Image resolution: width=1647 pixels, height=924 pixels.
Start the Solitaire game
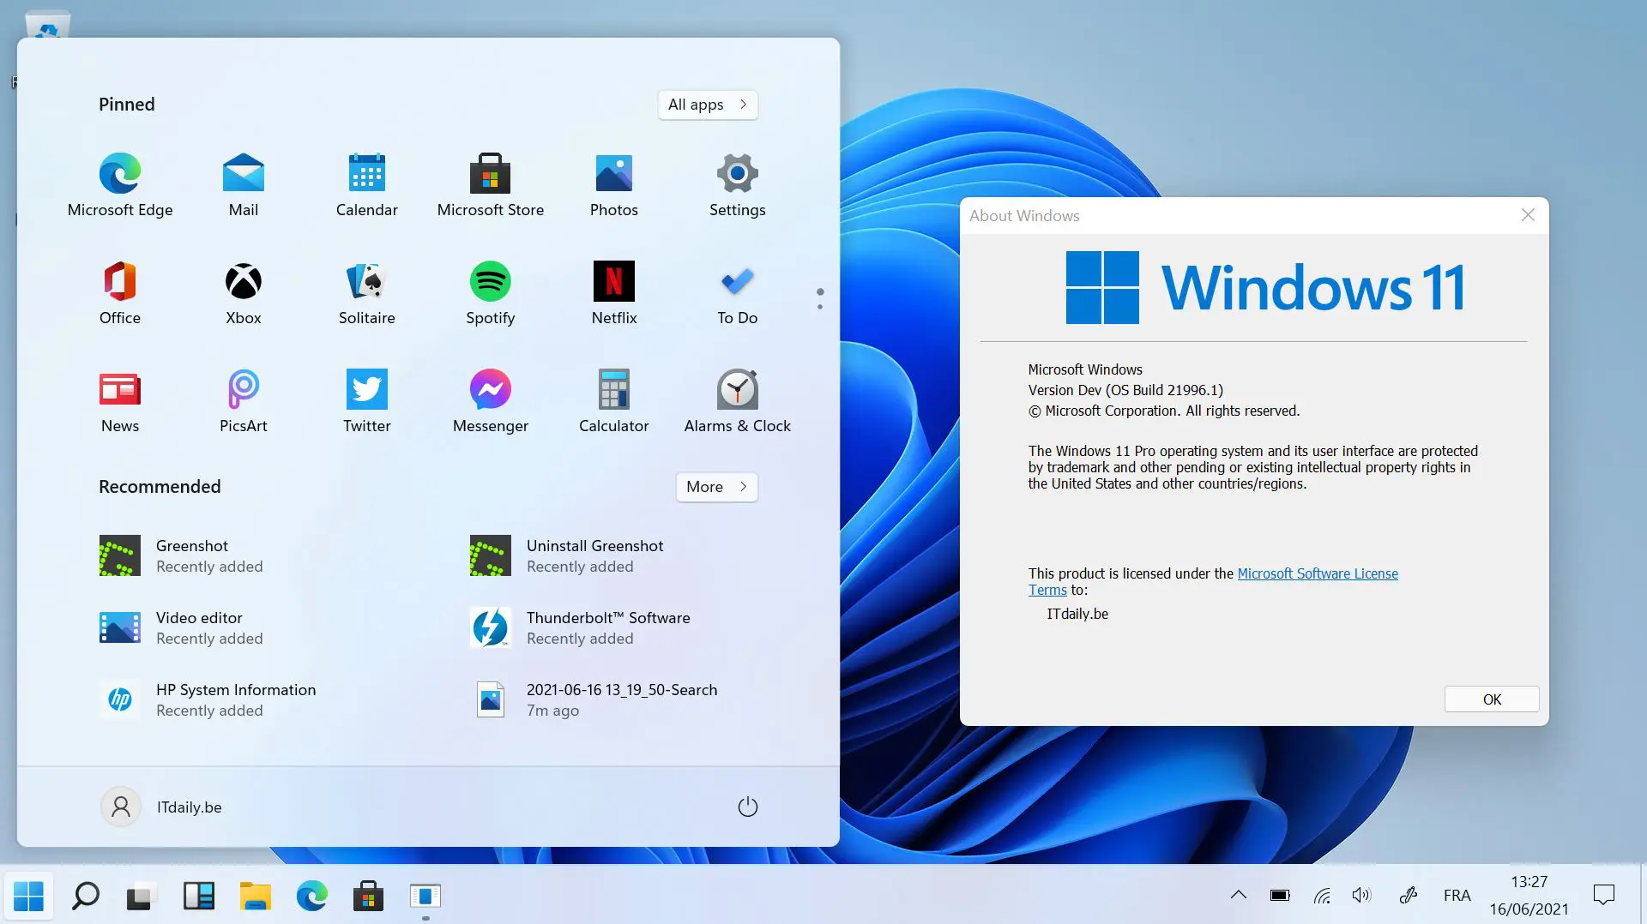point(367,293)
